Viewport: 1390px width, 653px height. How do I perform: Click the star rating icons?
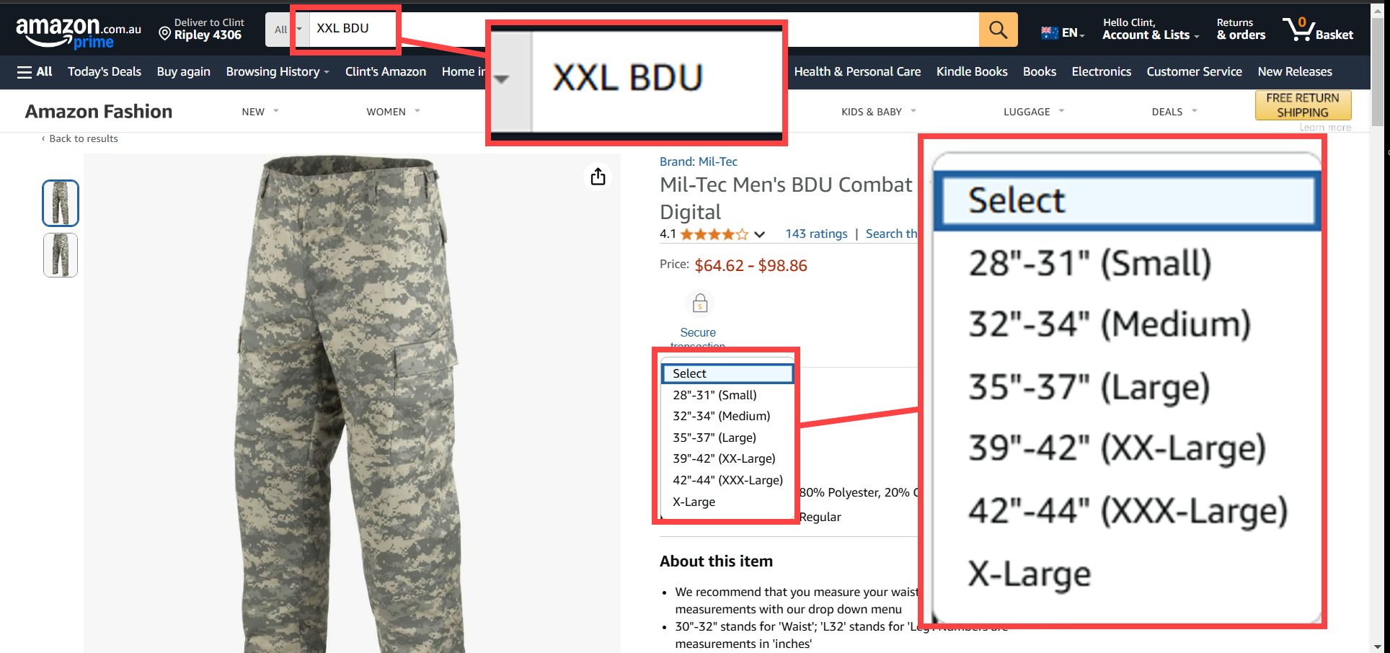tap(714, 234)
